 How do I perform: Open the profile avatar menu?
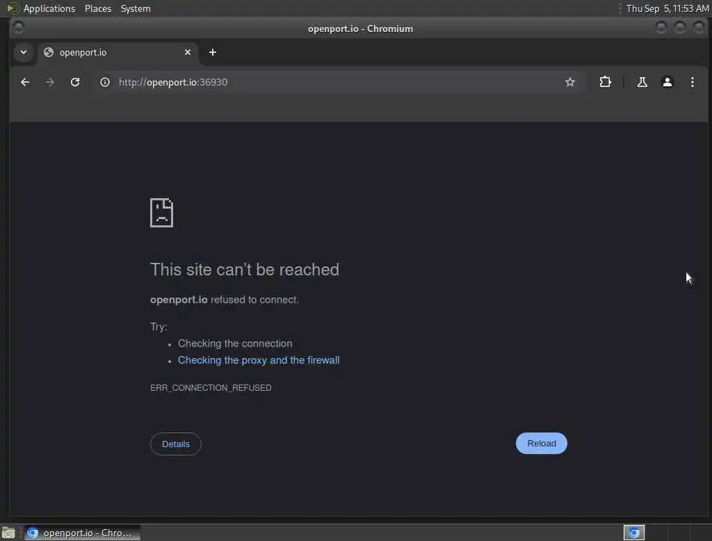pyautogui.click(x=667, y=82)
